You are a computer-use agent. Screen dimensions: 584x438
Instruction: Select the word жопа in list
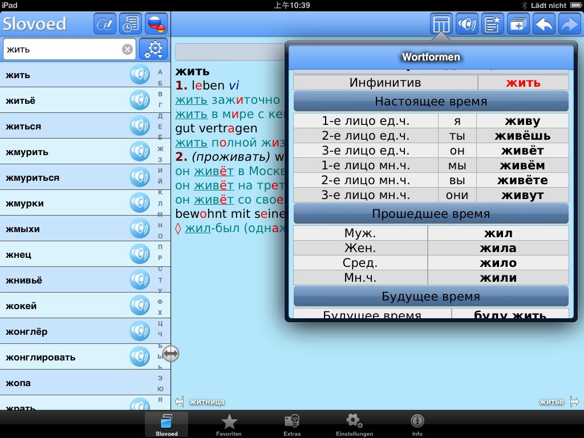click(18, 383)
